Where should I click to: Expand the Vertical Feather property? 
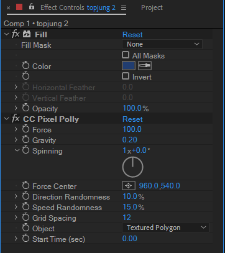coord(16,98)
